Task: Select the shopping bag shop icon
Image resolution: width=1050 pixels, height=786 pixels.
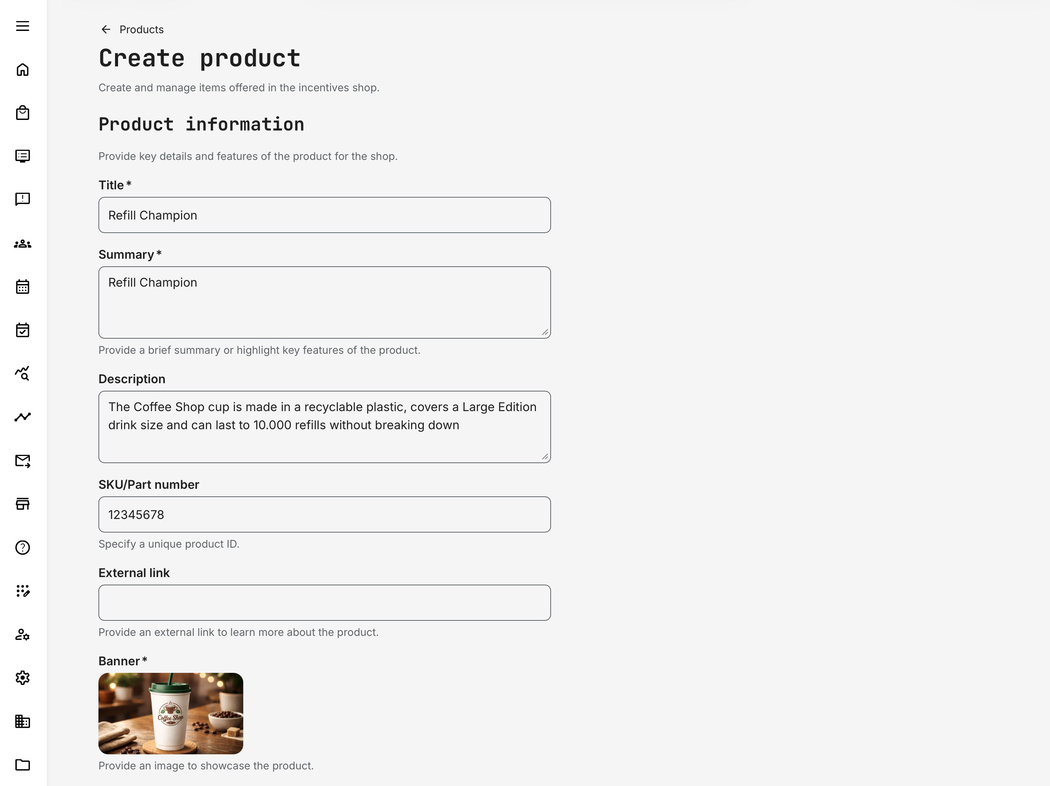Action: pyautogui.click(x=22, y=113)
